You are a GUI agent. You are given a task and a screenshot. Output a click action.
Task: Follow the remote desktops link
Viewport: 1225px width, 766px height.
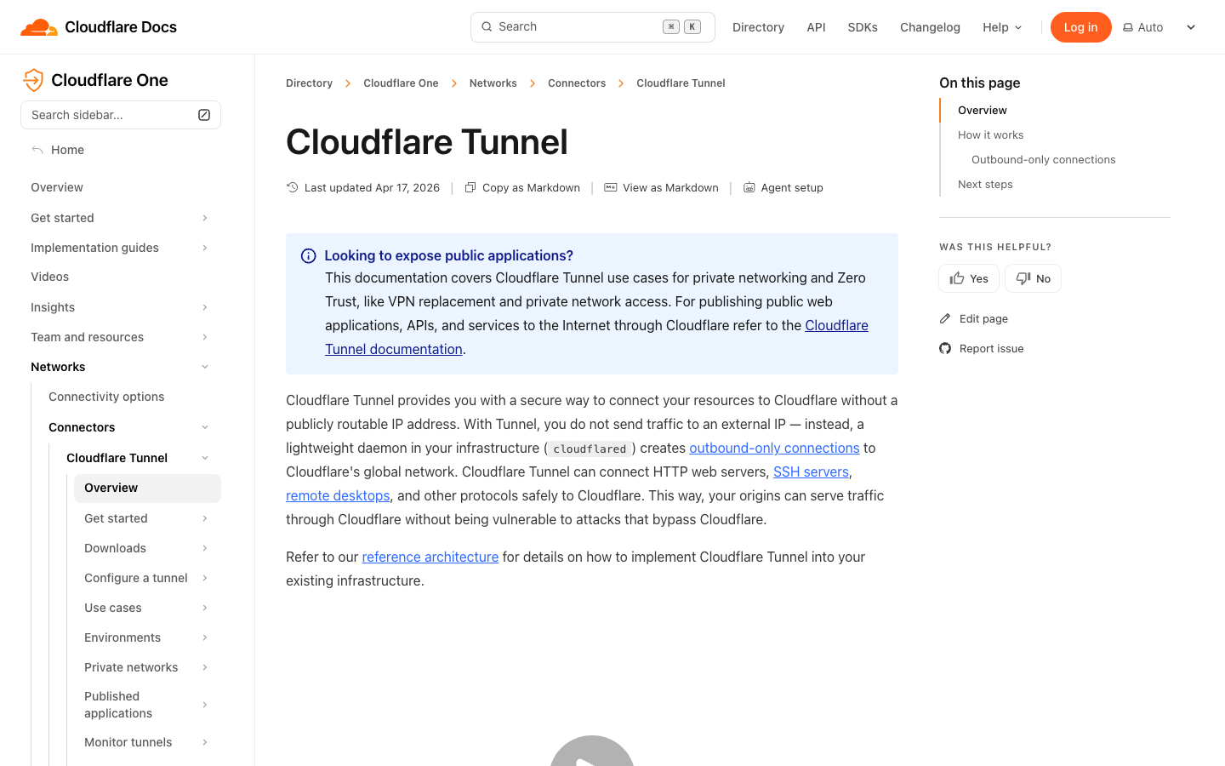pos(338,495)
